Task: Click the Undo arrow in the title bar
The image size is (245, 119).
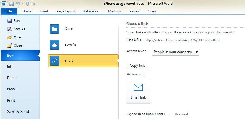Action: click(x=18, y=4)
